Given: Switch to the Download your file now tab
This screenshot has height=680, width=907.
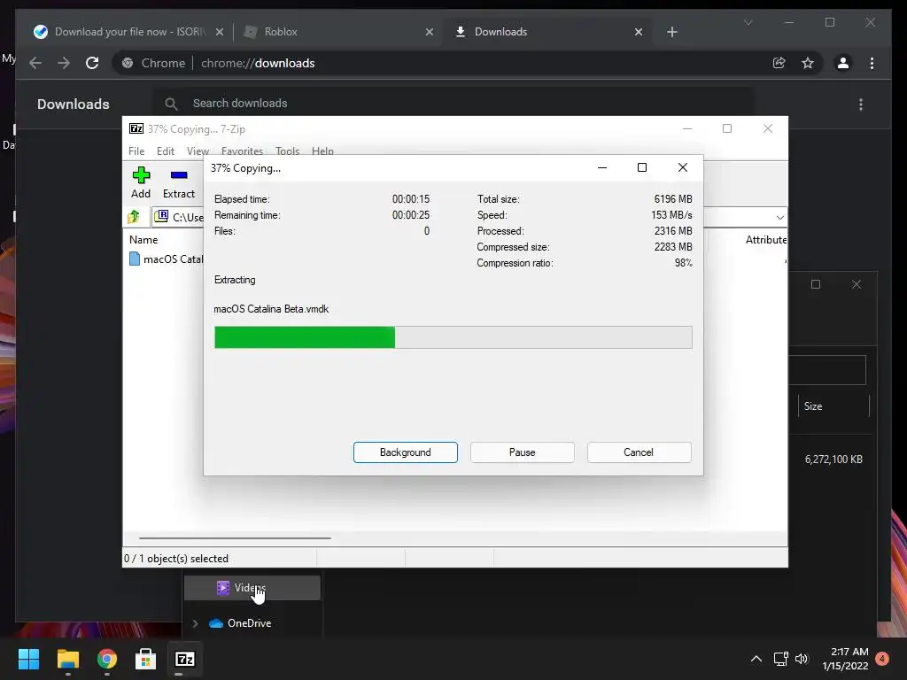Looking at the screenshot, I should coord(128,32).
